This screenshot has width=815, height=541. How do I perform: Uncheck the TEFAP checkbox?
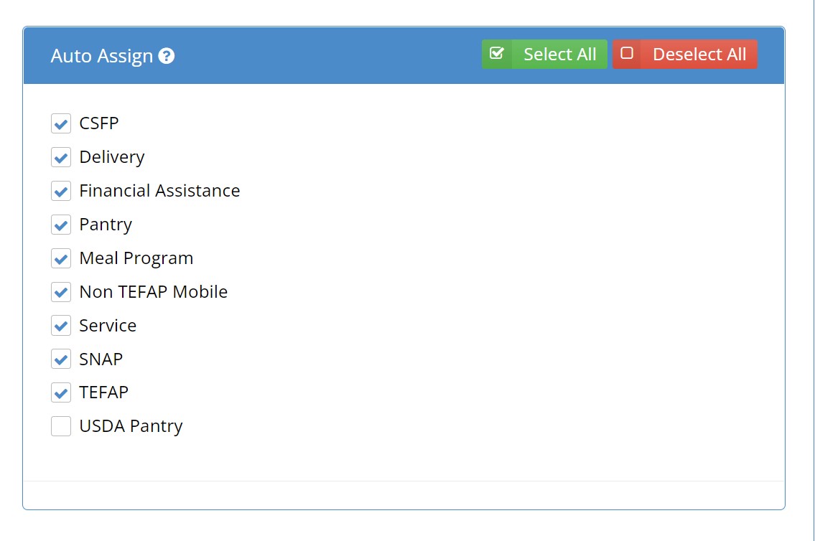[61, 392]
